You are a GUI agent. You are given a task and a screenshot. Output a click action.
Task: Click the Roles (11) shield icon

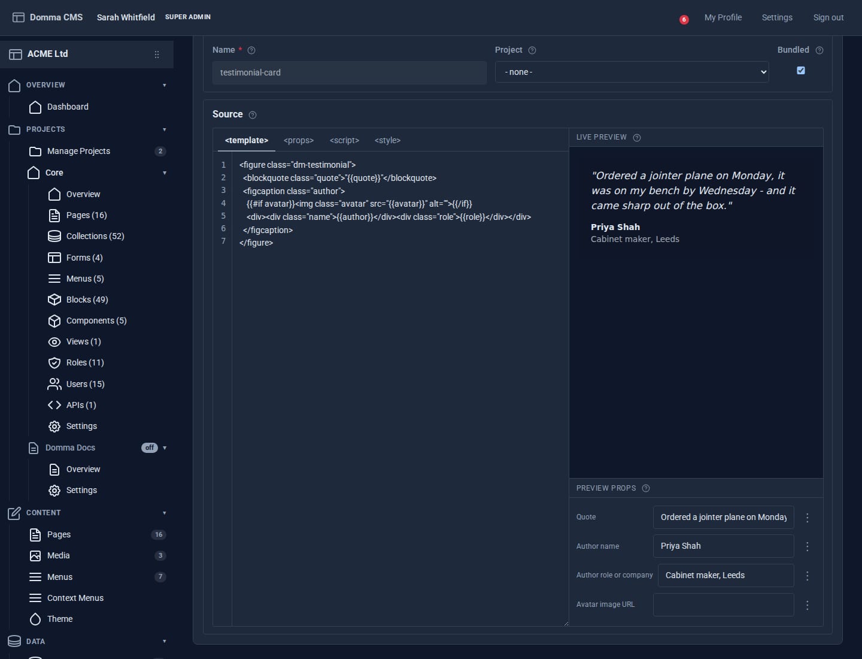[54, 363]
